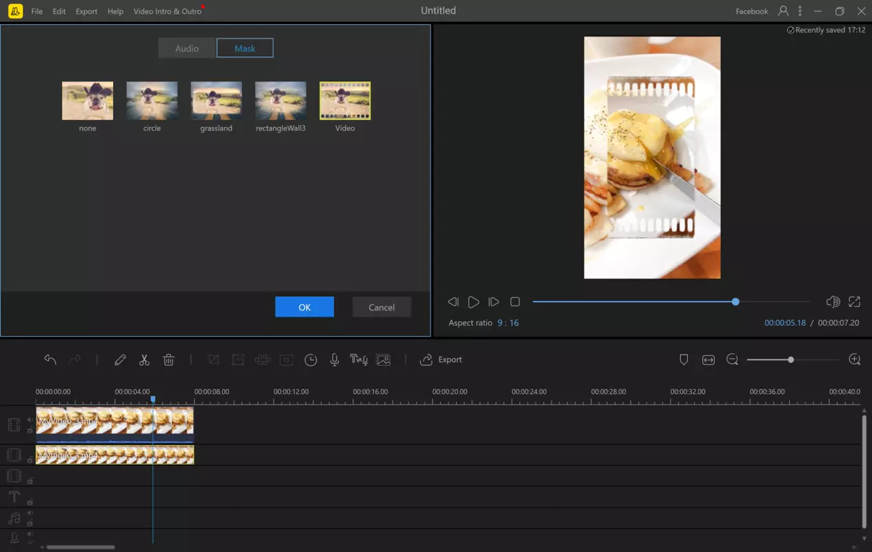The height and width of the screenshot is (552, 872).
Task: Open the three-dot more options menu
Action: [x=800, y=11]
